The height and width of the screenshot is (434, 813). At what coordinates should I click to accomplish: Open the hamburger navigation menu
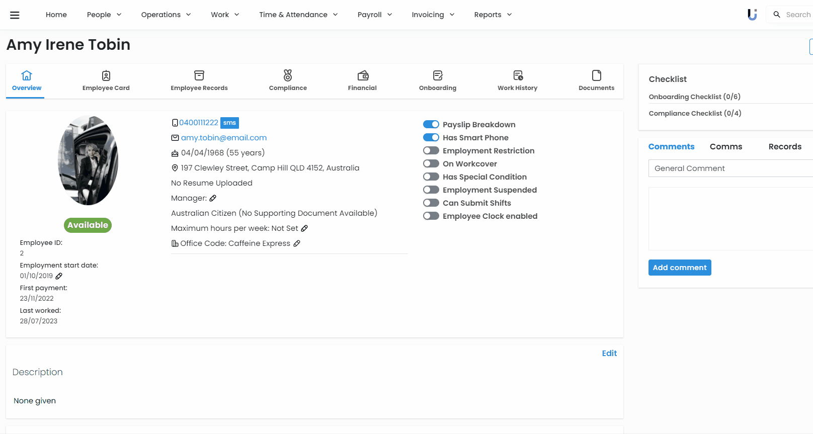pyautogui.click(x=15, y=15)
